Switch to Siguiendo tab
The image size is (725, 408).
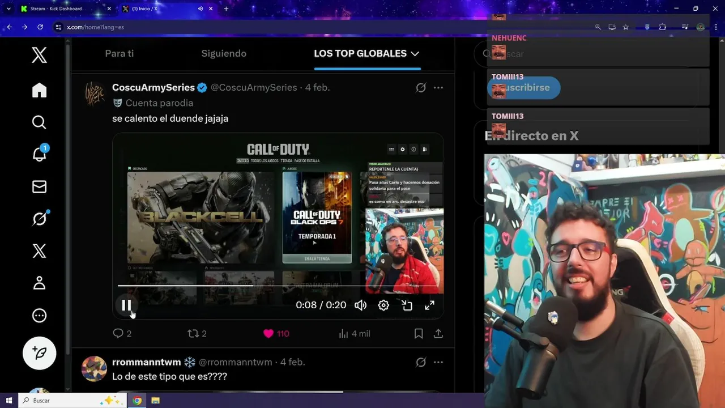[224, 53]
